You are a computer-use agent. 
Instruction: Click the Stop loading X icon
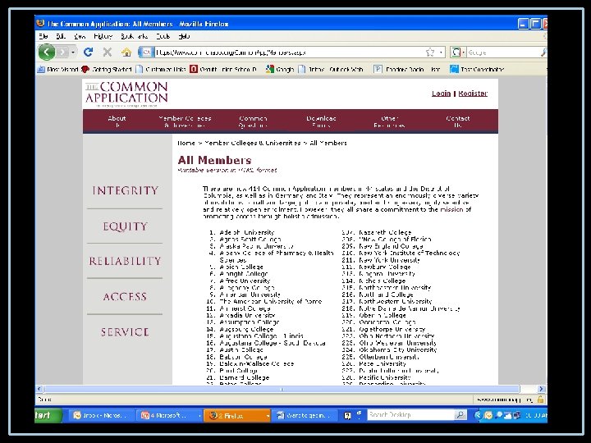coord(107,52)
